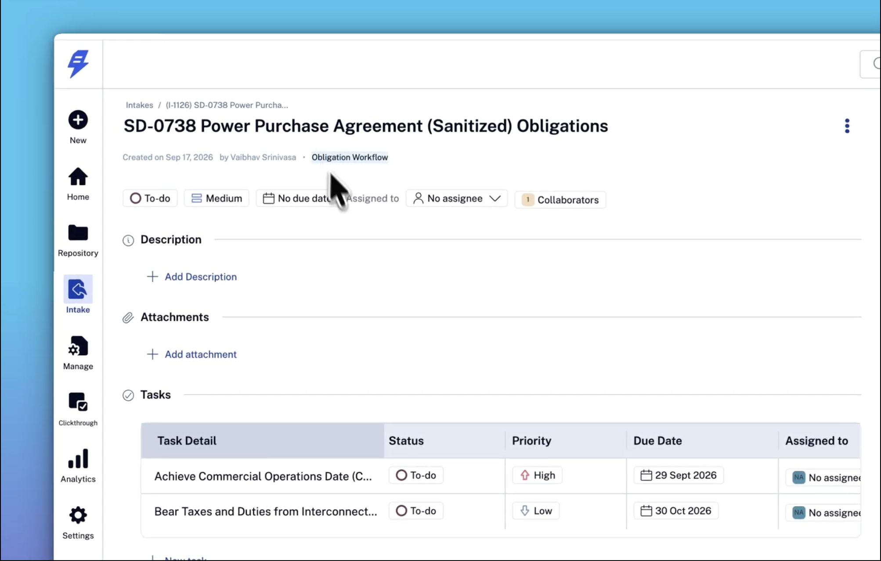Viewport: 881px width, 561px height.
Task: Toggle To-do status for Achieve Commercial Operations task
Action: pos(416,475)
